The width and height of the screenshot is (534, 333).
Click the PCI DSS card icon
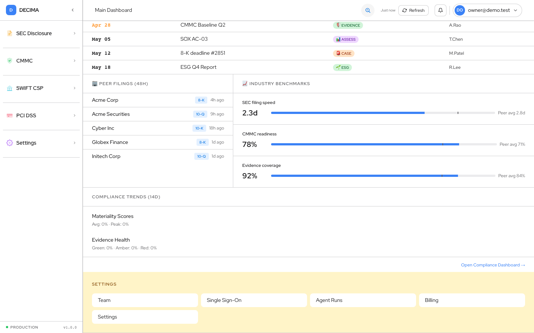click(10, 115)
